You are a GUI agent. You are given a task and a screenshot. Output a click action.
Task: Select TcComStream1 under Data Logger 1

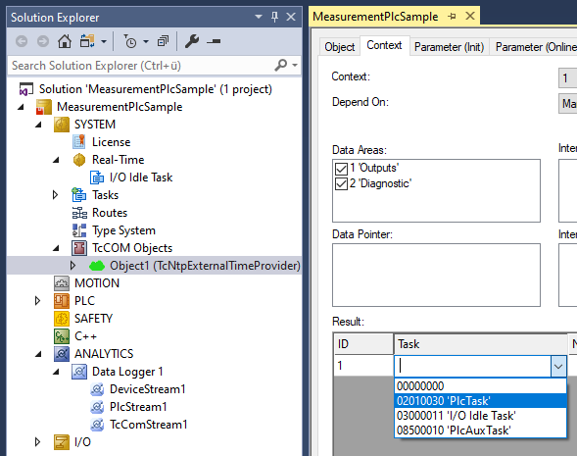149,425
